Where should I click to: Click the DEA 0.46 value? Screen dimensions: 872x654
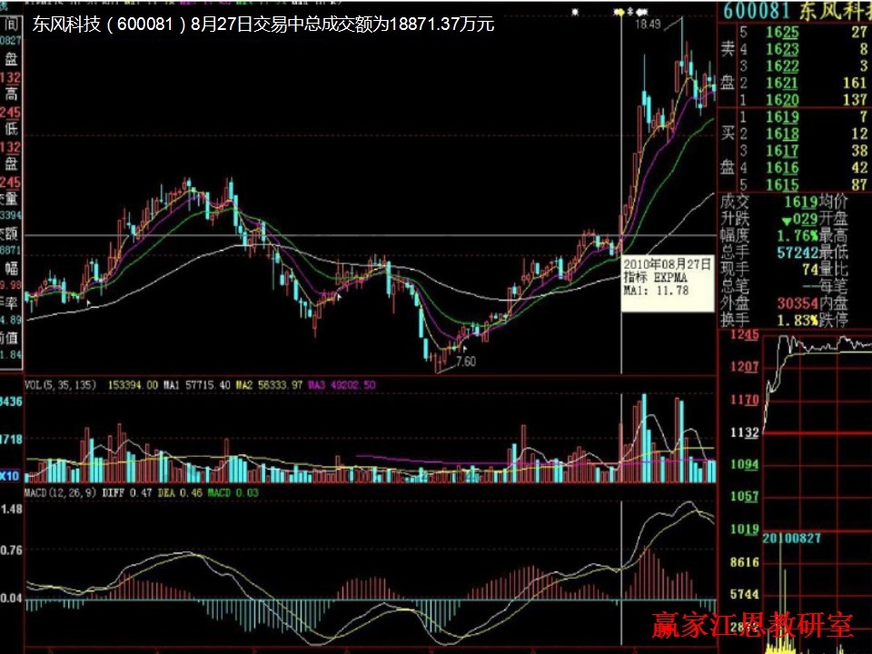(x=180, y=492)
